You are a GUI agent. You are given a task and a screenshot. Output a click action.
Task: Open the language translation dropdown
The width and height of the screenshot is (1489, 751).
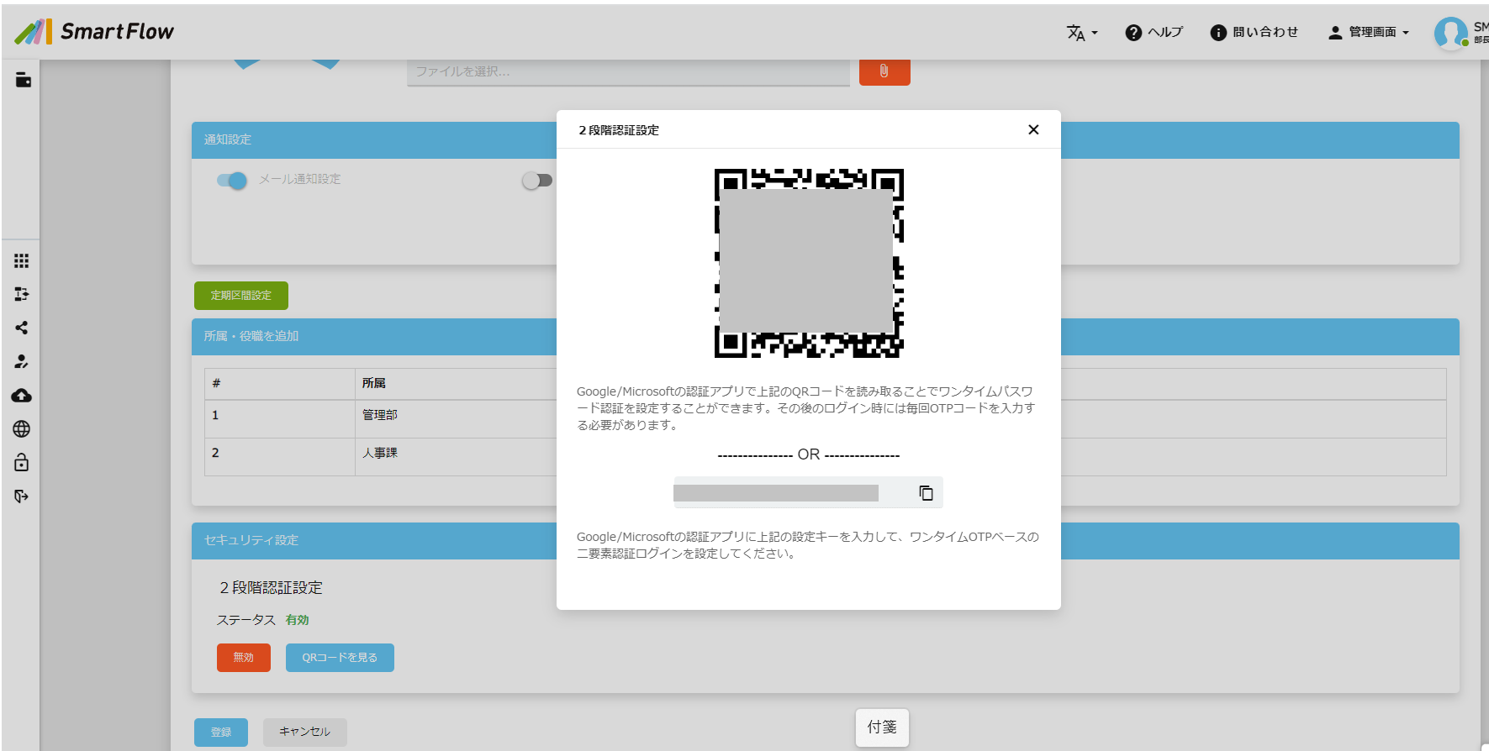pyautogui.click(x=1082, y=33)
